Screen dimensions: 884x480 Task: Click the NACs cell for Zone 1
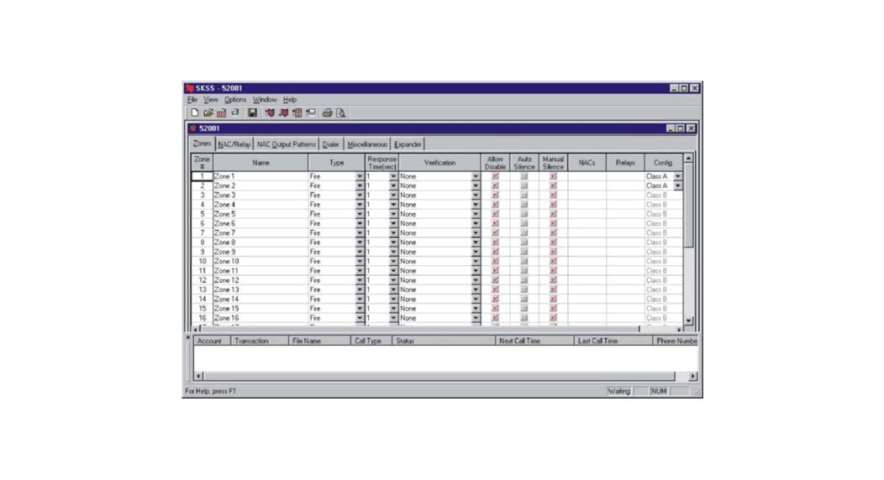click(x=587, y=176)
